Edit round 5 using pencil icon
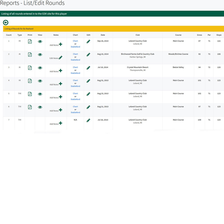The image size is (224, 224). click(x=88, y=94)
